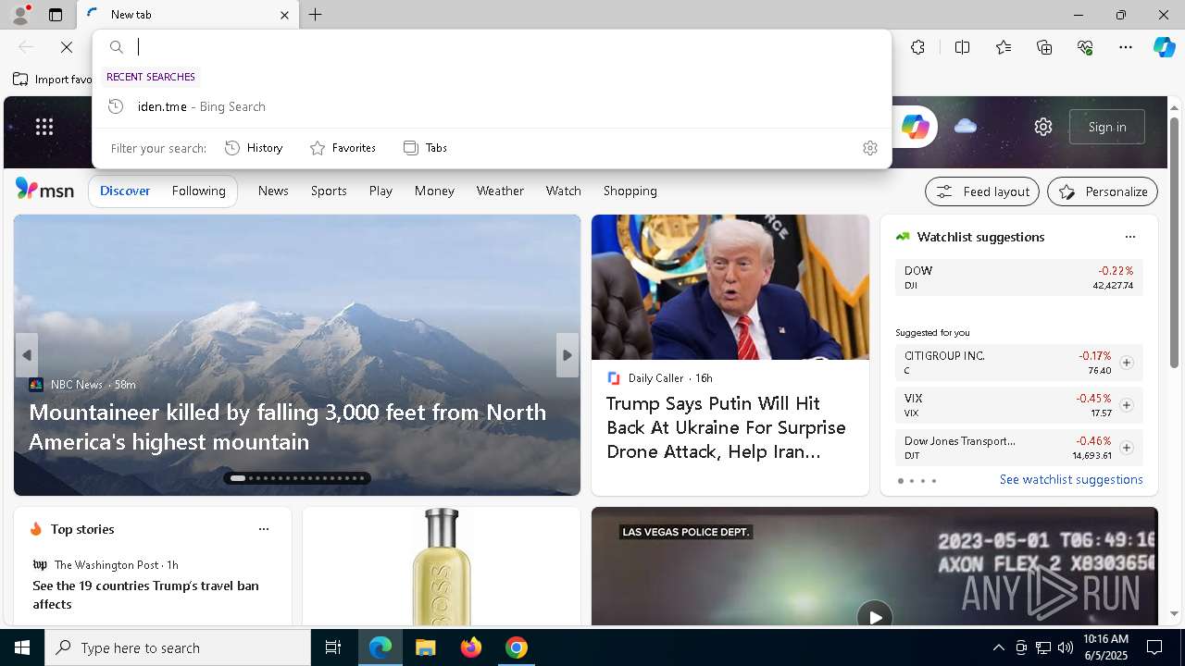
Task: Click See watchlist suggestions link
Action: tap(1071, 479)
